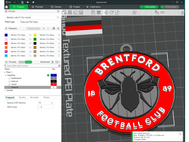Remove a filament with the minus icon
Image resolution: width=189 pixels, height=142 pixels.
pos(48,28)
